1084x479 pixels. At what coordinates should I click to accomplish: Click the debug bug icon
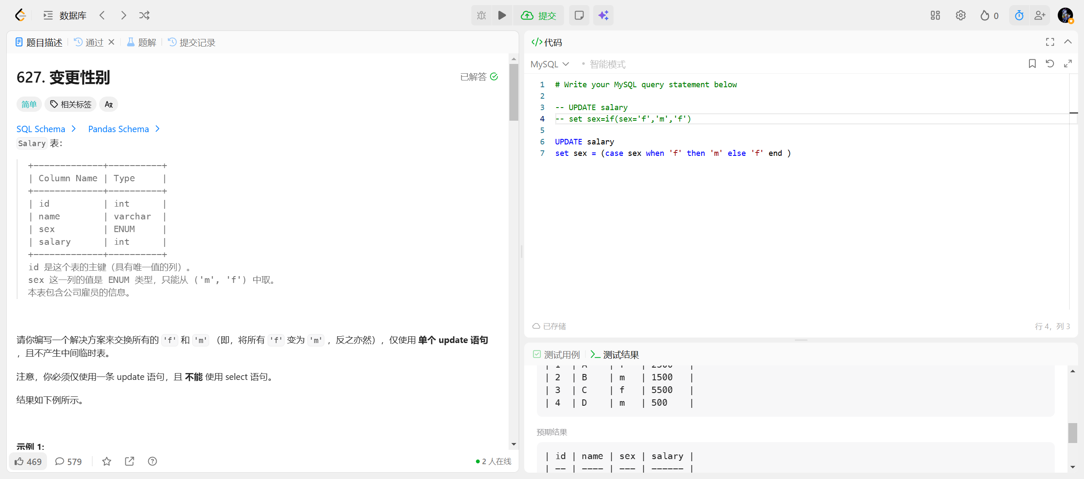(x=481, y=16)
